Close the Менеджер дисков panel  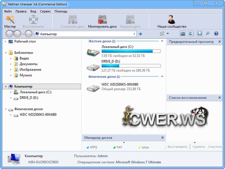tap(162, 138)
